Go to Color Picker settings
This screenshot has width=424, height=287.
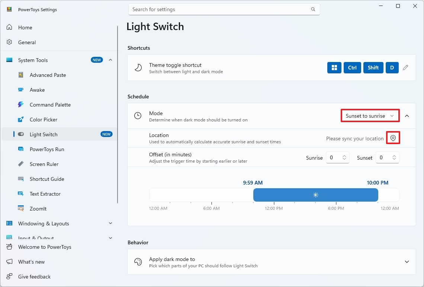point(44,120)
